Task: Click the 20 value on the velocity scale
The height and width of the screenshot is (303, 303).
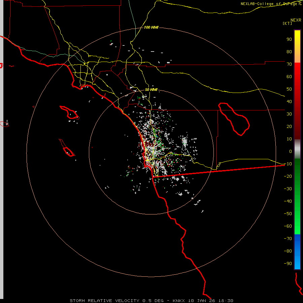Action: coord(289,127)
